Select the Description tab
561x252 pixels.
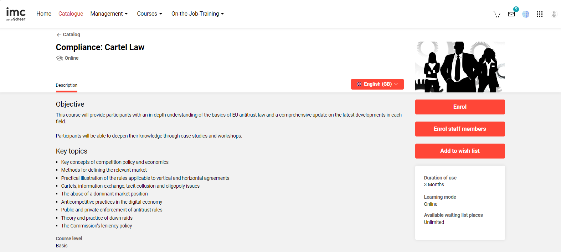[67, 85]
